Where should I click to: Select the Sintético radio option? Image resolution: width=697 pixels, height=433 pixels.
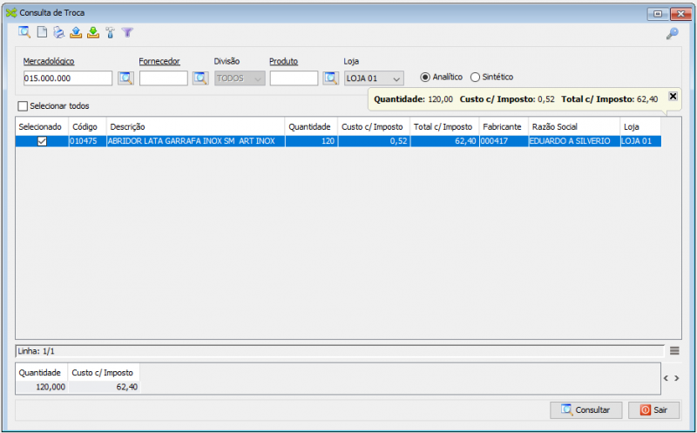[476, 77]
